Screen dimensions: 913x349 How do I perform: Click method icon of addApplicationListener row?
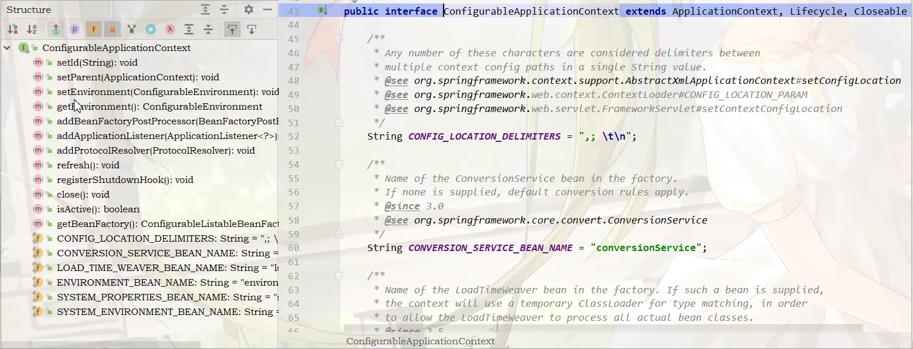38,135
